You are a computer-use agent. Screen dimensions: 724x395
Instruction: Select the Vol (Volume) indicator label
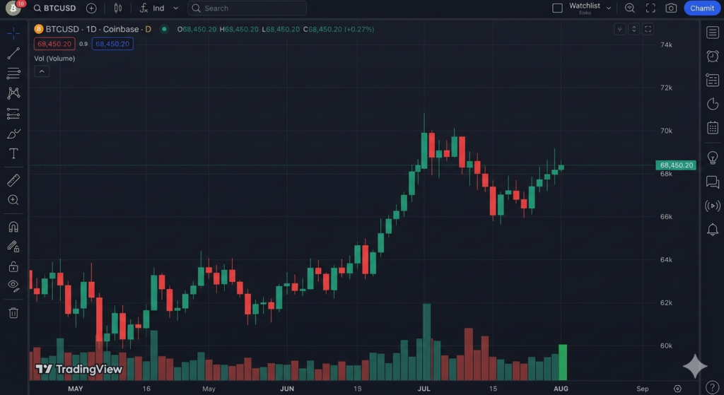coord(54,59)
